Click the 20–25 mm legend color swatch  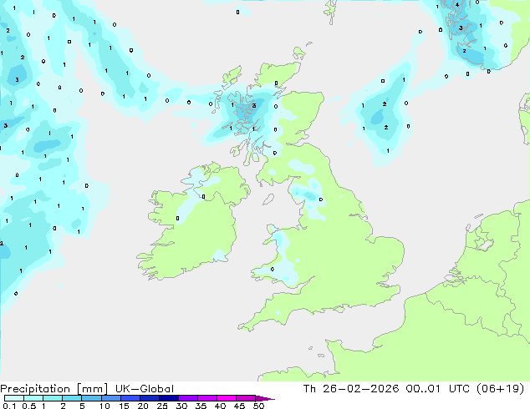[150, 398]
